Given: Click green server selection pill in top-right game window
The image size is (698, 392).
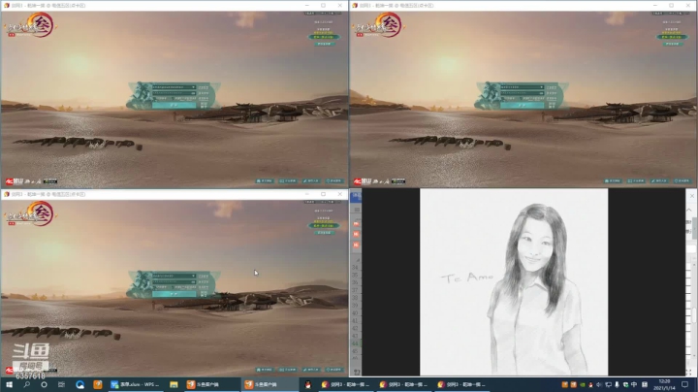Looking at the screenshot, I should pos(672,37).
